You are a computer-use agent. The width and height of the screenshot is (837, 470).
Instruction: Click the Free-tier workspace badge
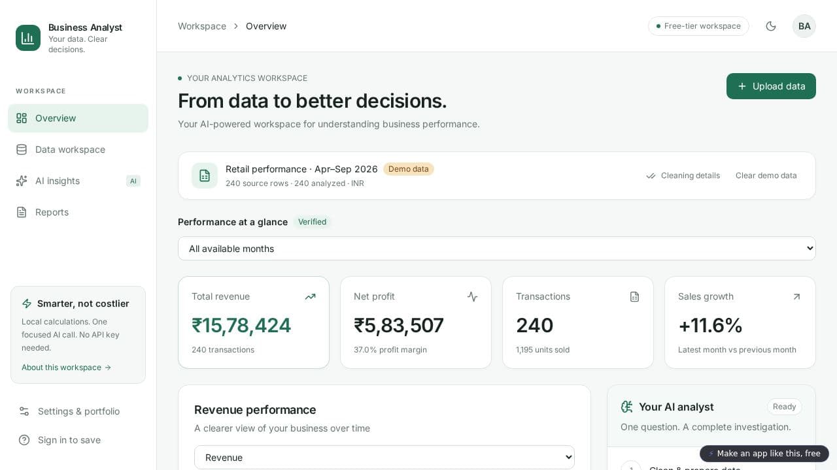click(x=698, y=26)
